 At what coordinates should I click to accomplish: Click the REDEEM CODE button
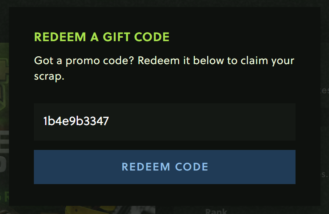pos(164,167)
